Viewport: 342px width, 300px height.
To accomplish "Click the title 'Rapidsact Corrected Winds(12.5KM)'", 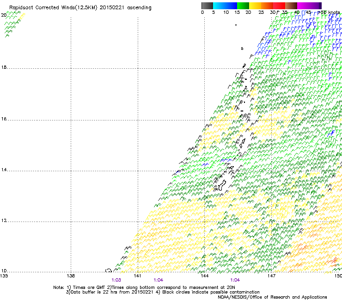I will click(53, 8).
